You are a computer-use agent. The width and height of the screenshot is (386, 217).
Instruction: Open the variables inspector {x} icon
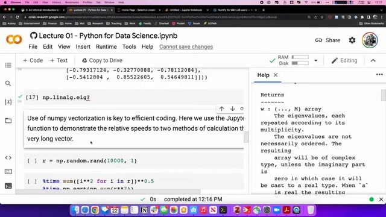pos(8,102)
